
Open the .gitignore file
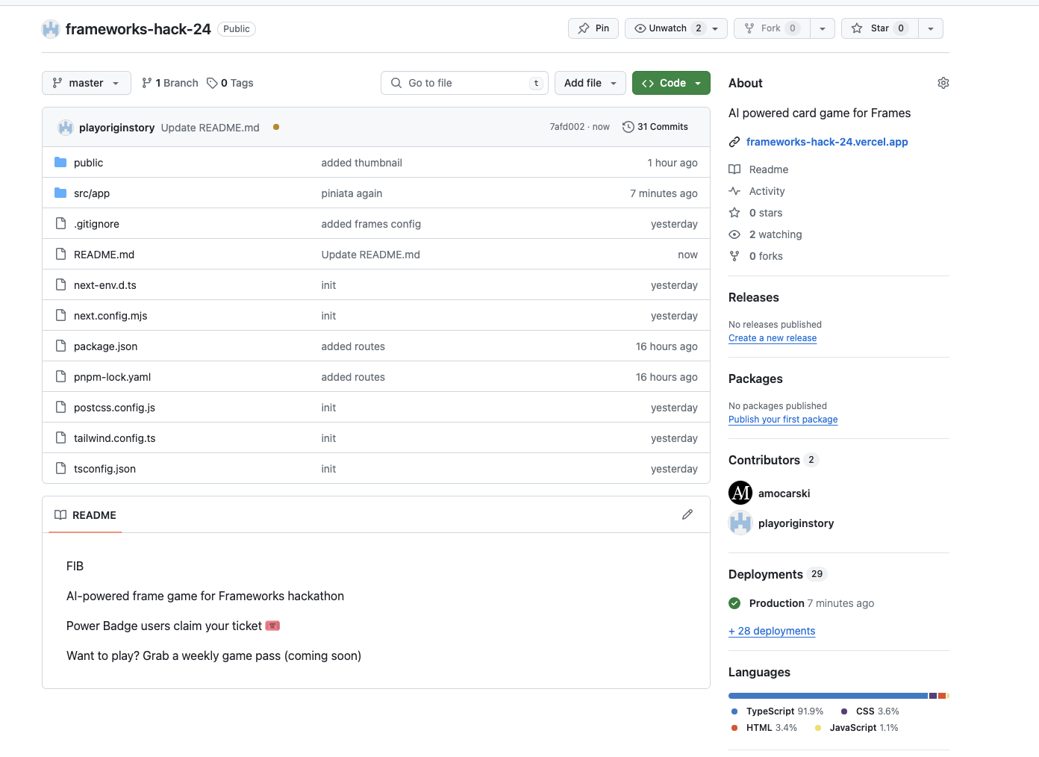[96, 224]
